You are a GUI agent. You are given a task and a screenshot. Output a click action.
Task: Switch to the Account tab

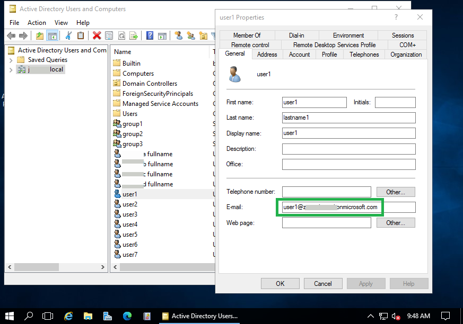[299, 55]
